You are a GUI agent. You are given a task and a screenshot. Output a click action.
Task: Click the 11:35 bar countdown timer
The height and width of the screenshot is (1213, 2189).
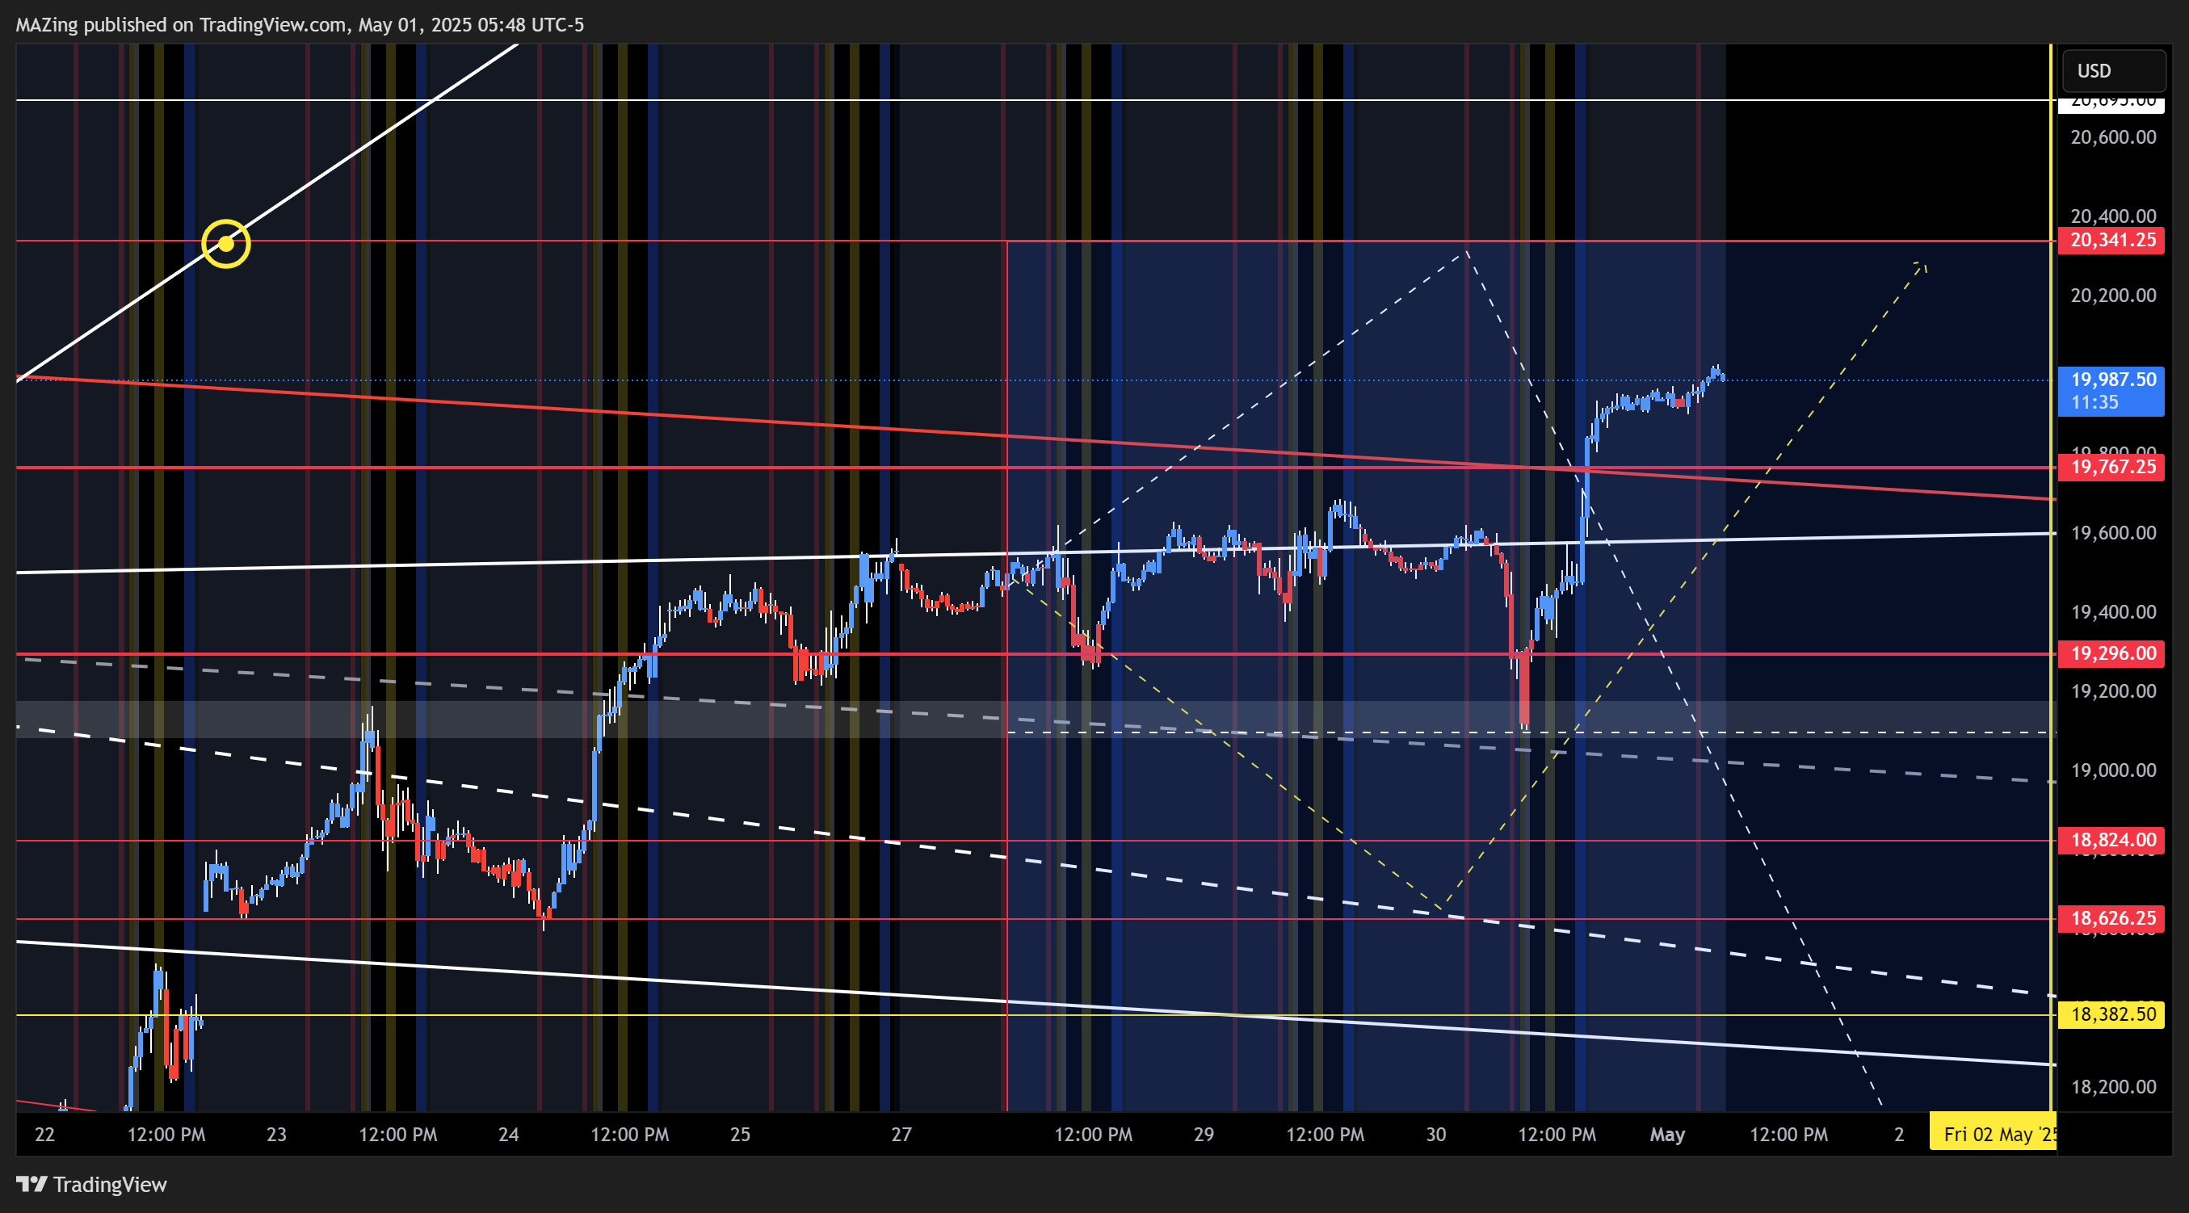click(x=2094, y=403)
